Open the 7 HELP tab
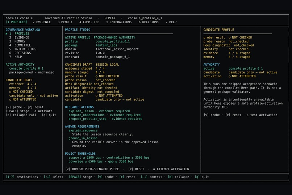Image resolution: width=292 pixels, height=195 pixels. click(171, 22)
